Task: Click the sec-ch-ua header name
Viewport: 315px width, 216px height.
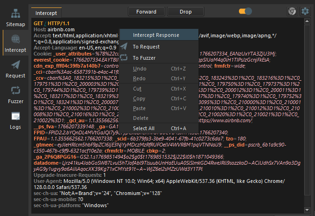Action: (45, 193)
